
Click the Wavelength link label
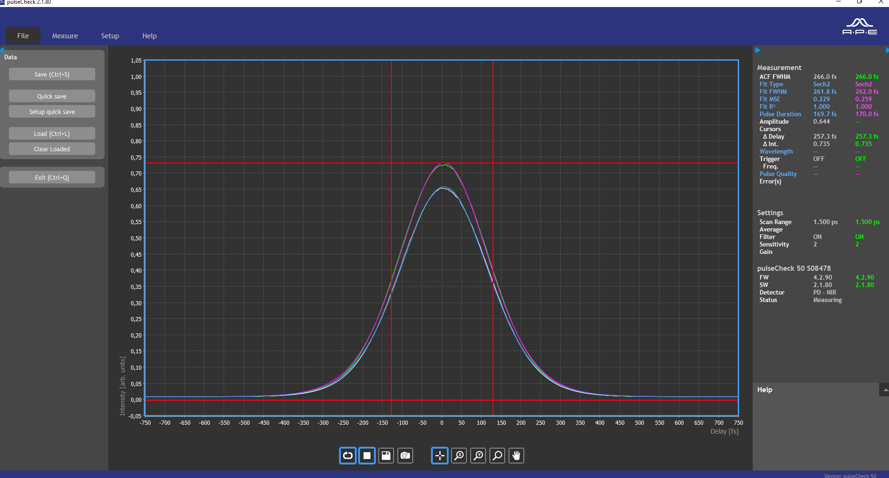pos(776,151)
